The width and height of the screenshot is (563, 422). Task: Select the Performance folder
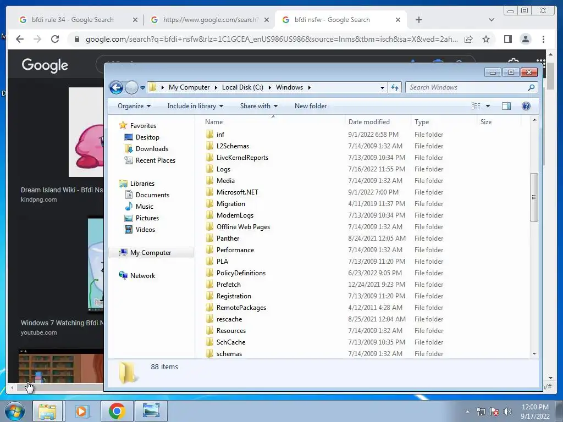(x=235, y=250)
